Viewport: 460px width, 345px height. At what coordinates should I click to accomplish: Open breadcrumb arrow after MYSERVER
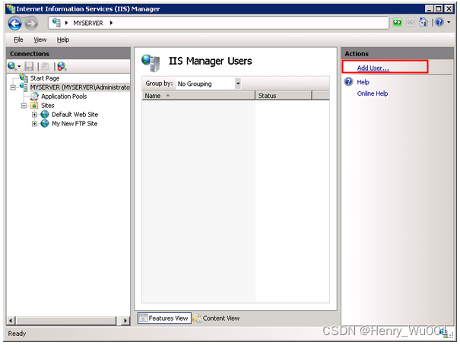(111, 23)
